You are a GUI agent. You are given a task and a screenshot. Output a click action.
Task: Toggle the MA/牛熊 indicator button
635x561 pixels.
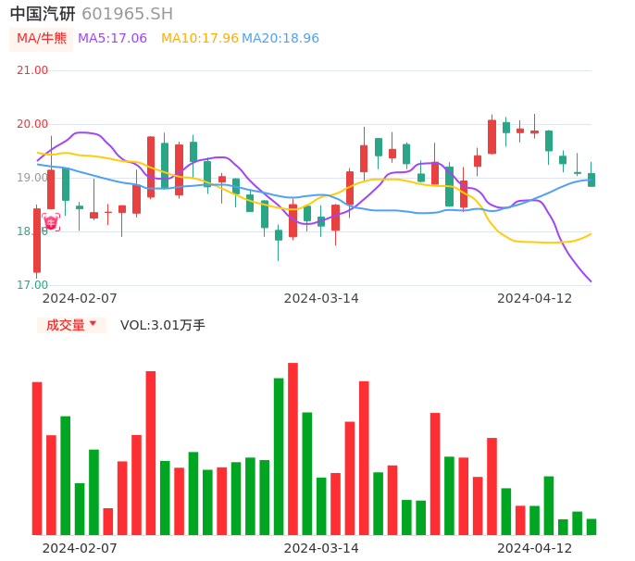pos(42,39)
